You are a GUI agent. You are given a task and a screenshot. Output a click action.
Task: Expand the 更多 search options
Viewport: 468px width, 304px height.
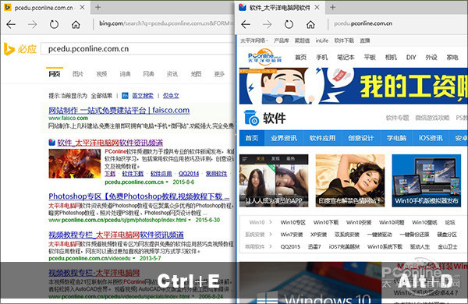219,74
